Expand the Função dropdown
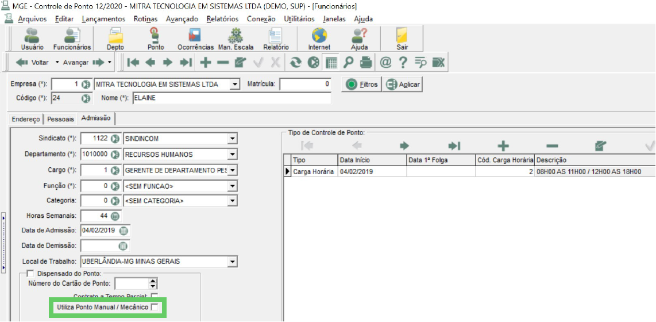Image resolution: width=656 pixels, height=322 pixels. (233, 186)
